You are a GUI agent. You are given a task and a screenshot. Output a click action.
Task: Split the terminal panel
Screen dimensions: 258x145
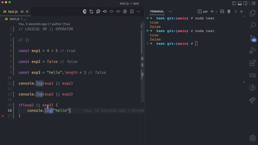pos(222,12)
